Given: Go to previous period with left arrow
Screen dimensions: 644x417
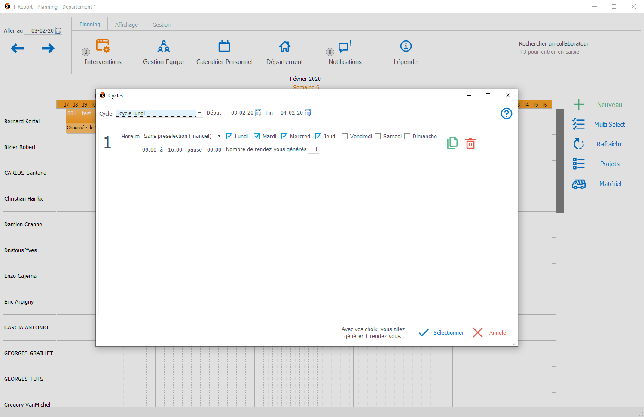Looking at the screenshot, I should click(x=17, y=49).
